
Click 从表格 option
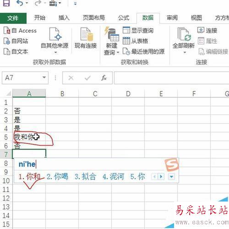tap(135, 41)
